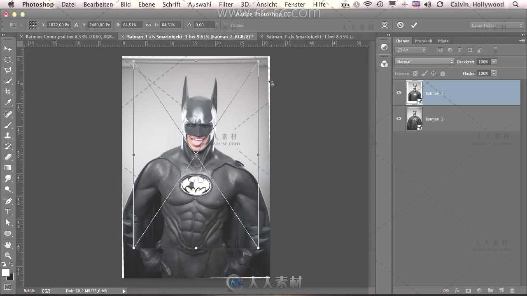
Task: Lock transparent pixels
Action: 415,73
